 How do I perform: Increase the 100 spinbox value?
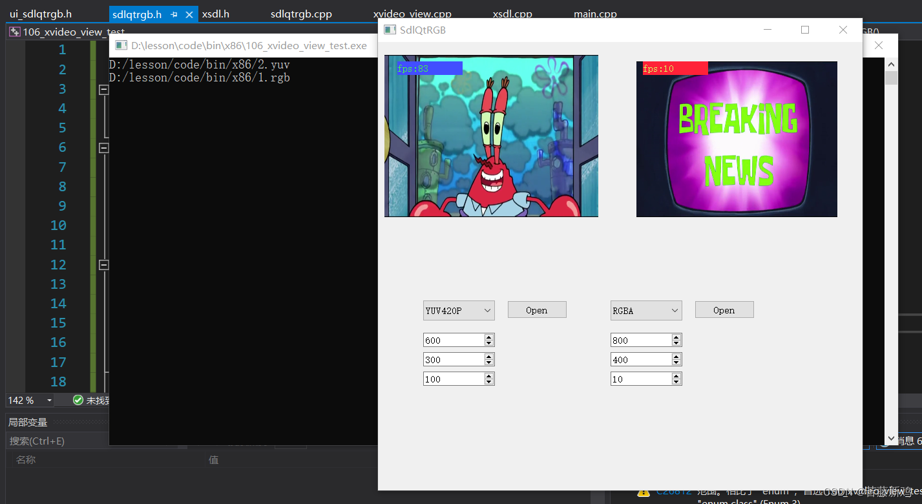point(489,376)
